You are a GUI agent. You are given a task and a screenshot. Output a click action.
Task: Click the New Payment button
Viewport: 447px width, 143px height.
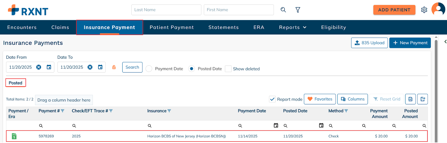(x=410, y=43)
